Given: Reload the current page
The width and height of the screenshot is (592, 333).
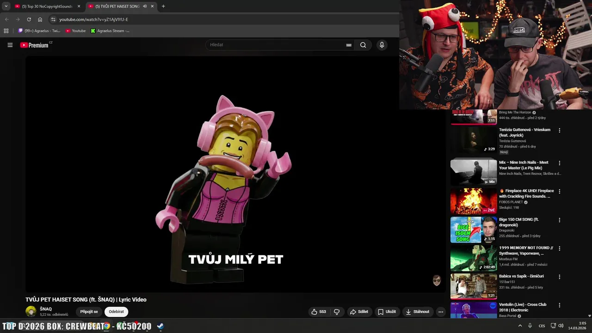Looking at the screenshot, I should (29, 19).
